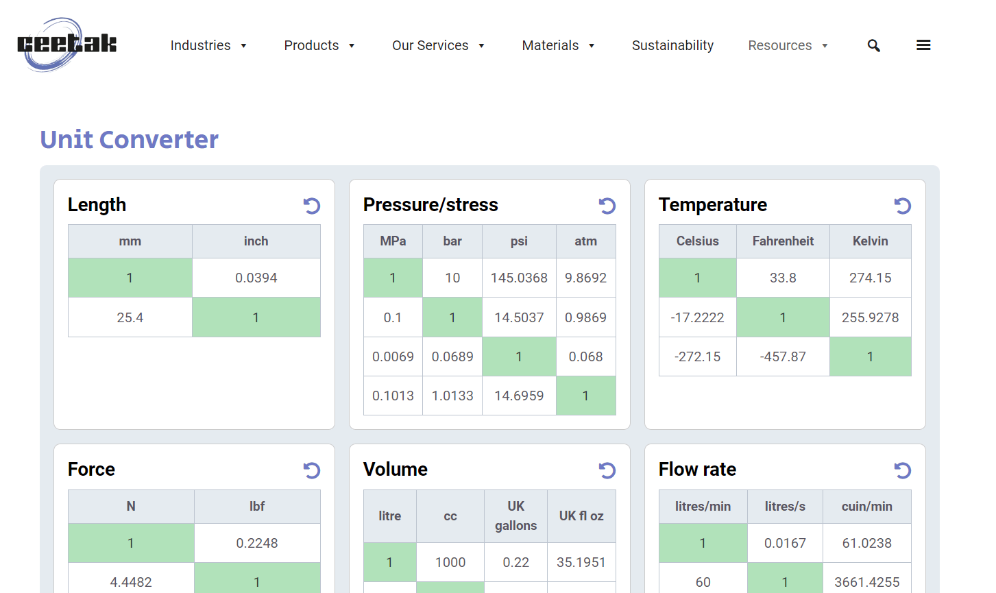Click the Temperature reset icon

coord(903,206)
